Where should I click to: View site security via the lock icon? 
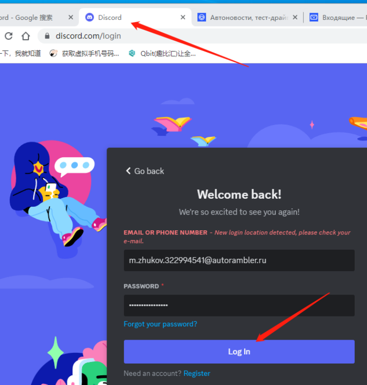pos(47,36)
